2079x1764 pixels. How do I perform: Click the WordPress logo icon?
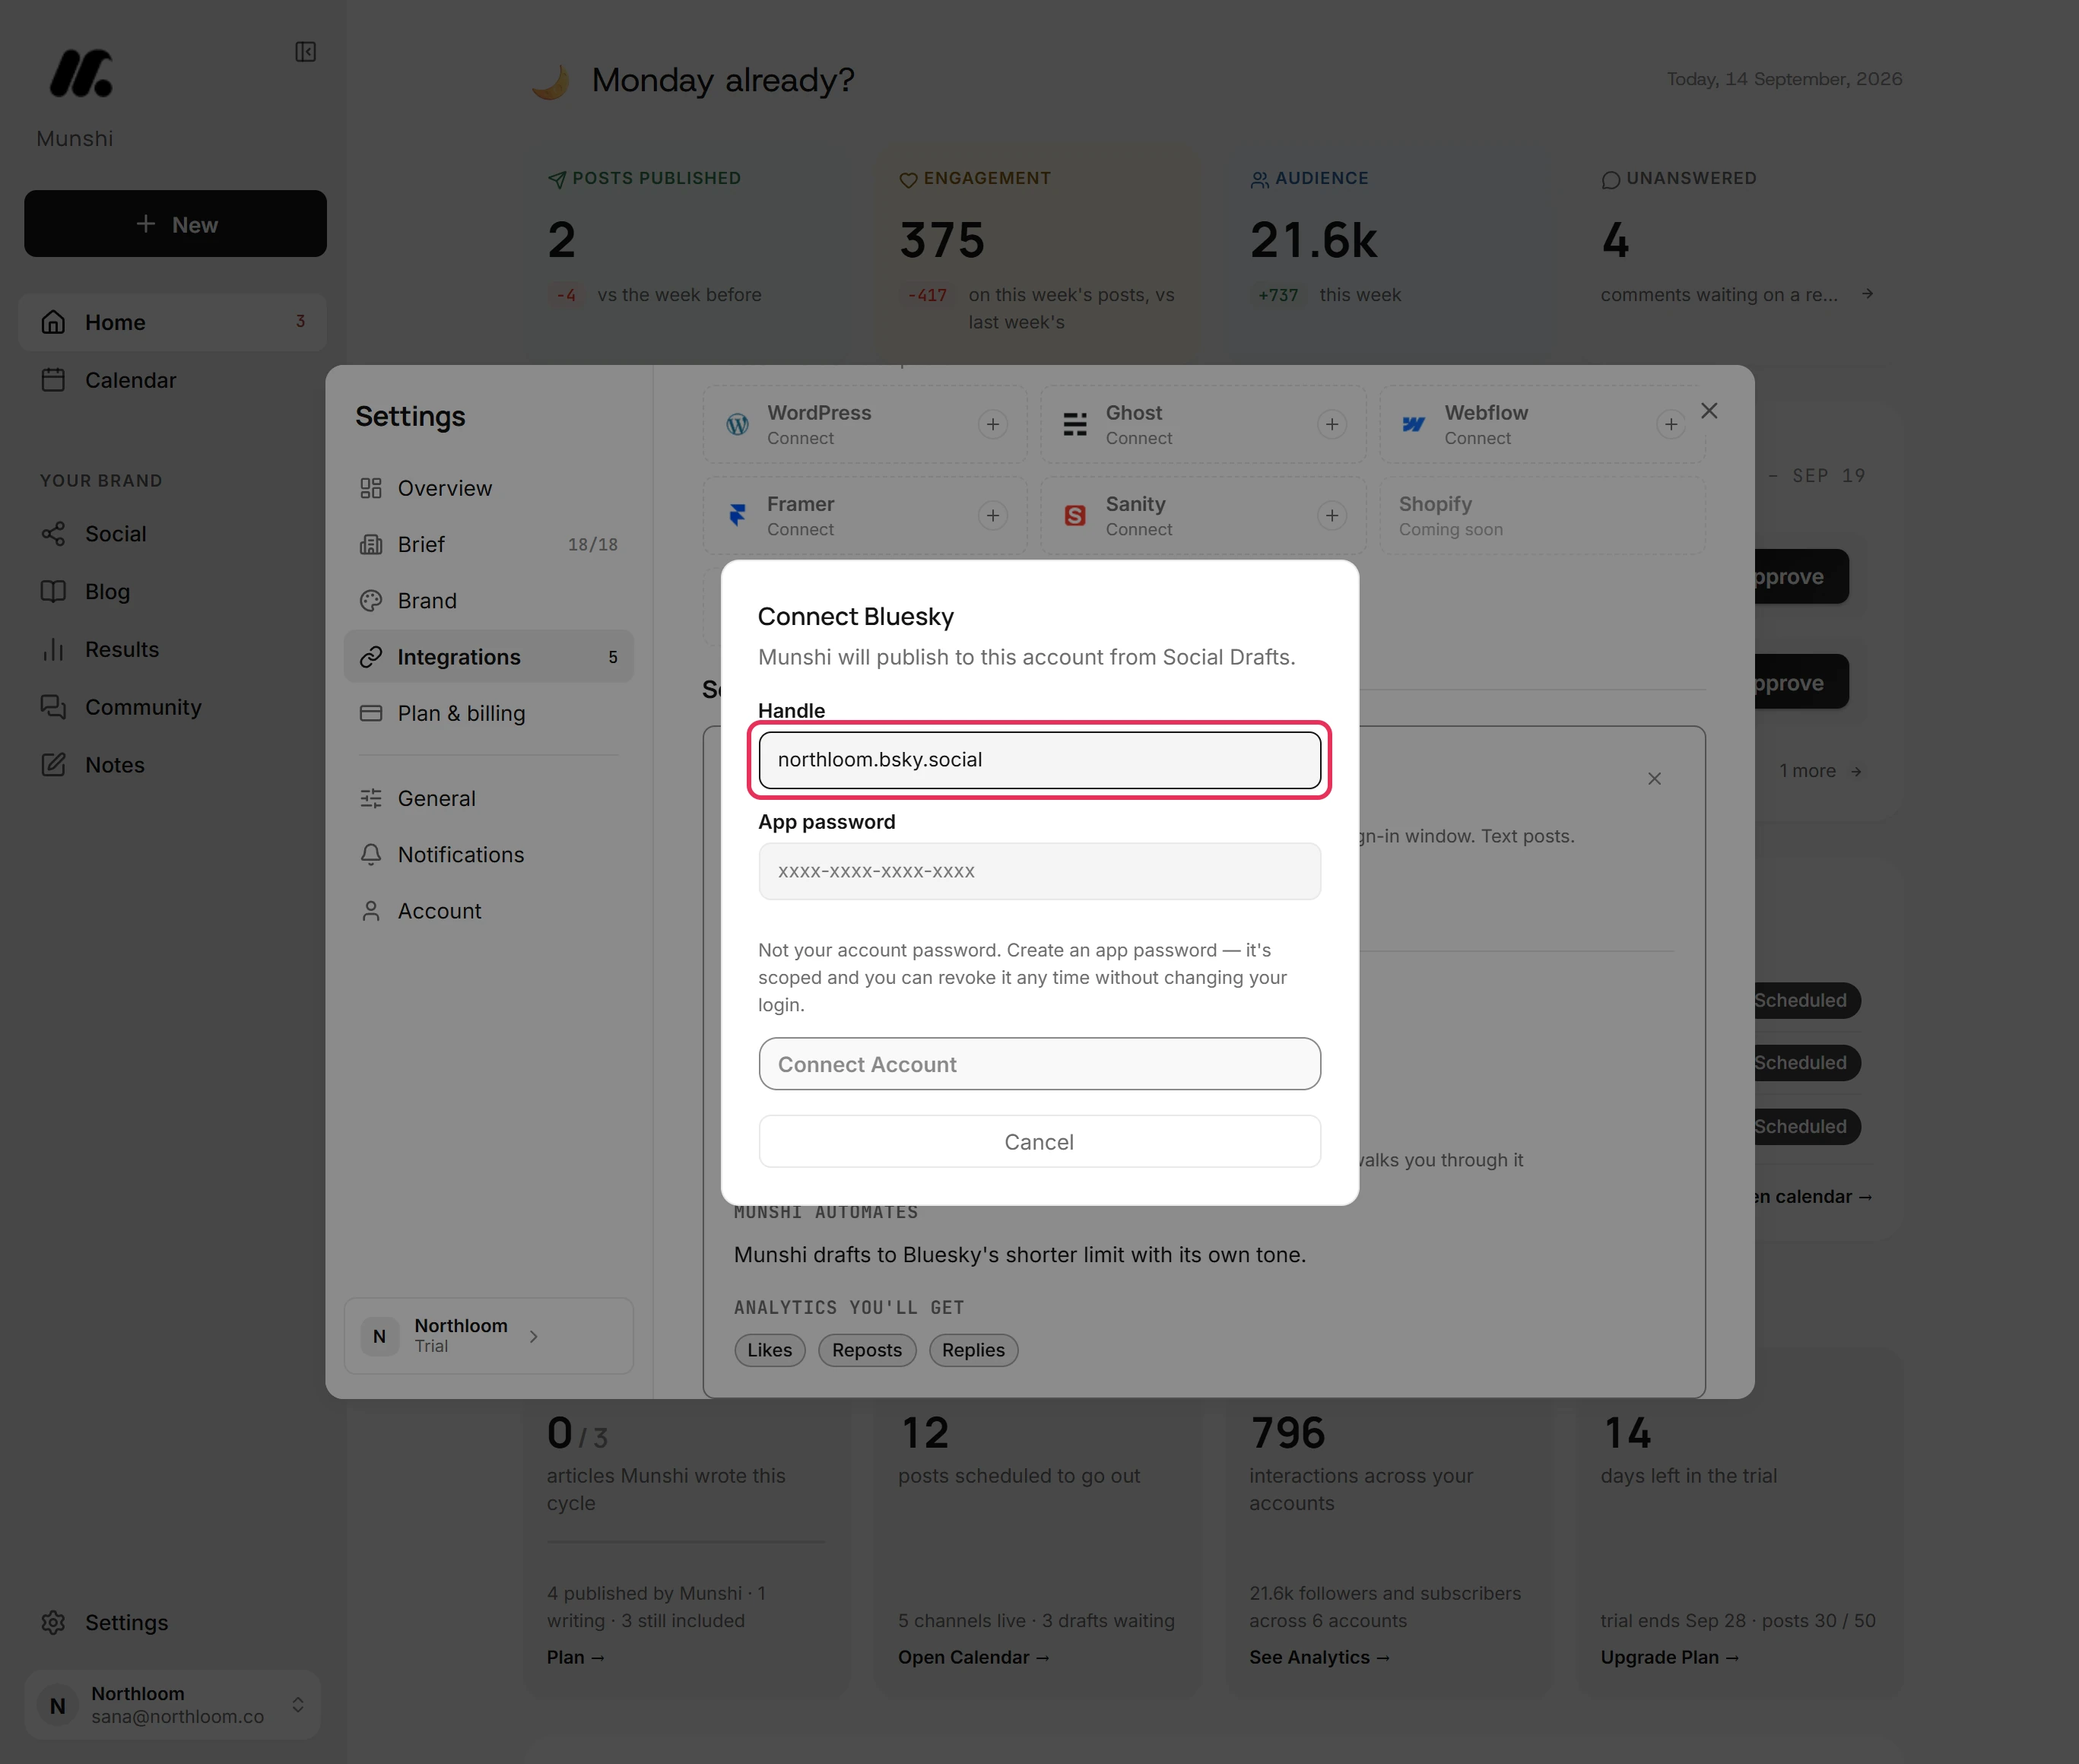[738, 424]
